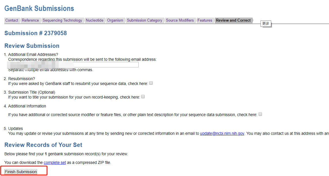Viewport: 329px width, 176px height.
Task: Download the complete set ZIP link
Action: 55,162
